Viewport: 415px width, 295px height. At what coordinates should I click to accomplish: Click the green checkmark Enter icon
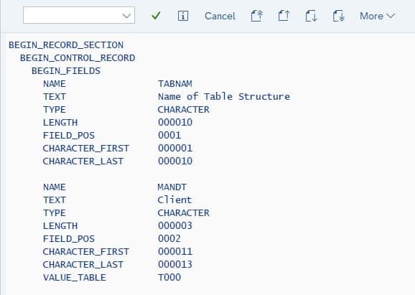click(x=156, y=16)
